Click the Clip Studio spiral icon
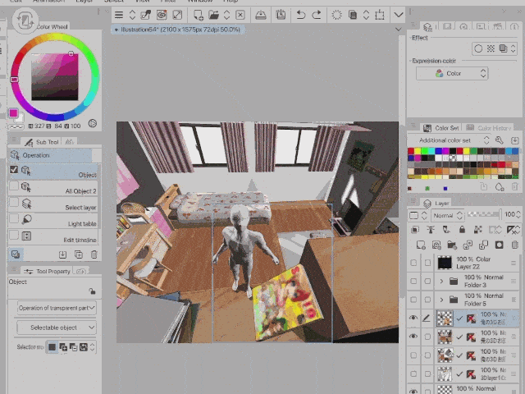This screenshot has width=525, height=394. [162, 15]
